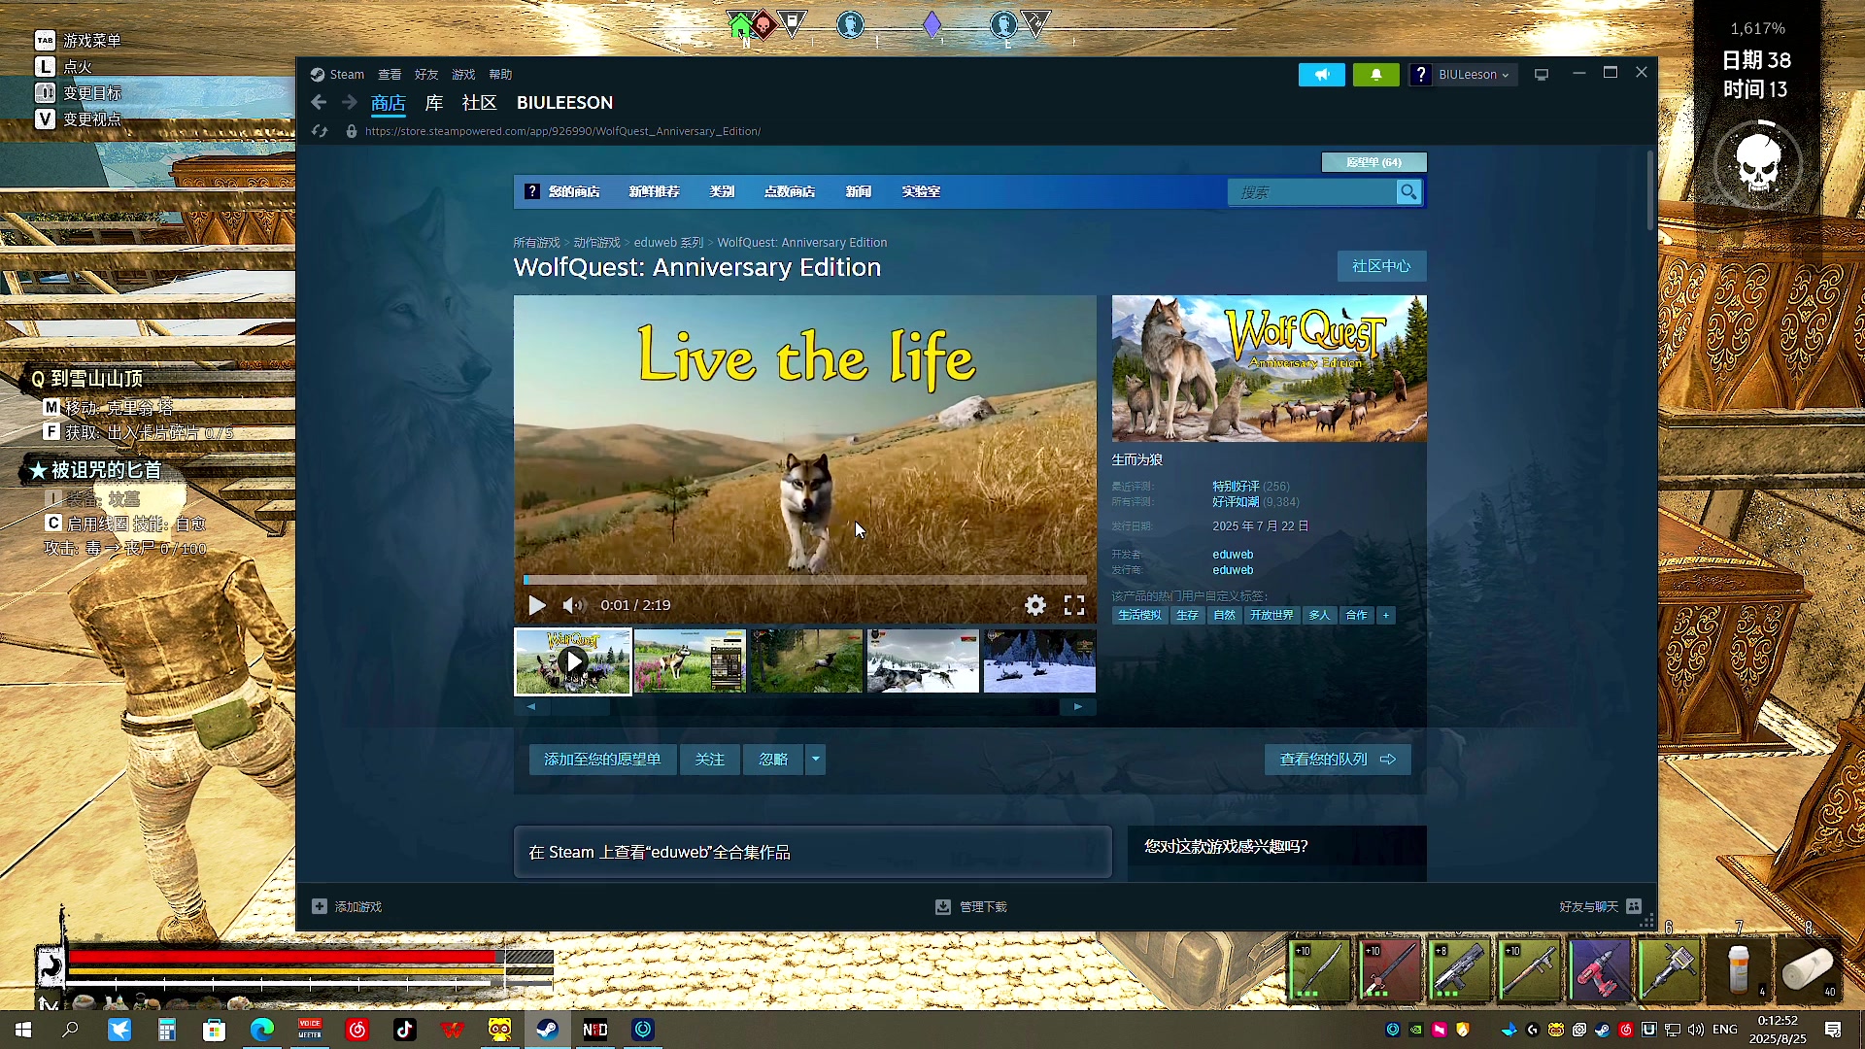The width and height of the screenshot is (1865, 1049).
Task: Open the eduweb 系列 breadcrumb link
Action: click(x=668, y=243)
